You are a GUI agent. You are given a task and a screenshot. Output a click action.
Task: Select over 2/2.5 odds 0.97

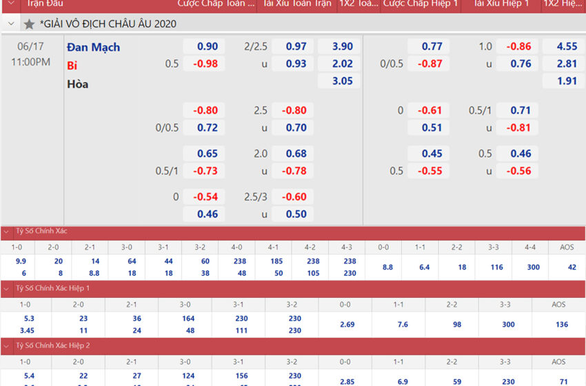pos(296,47)
